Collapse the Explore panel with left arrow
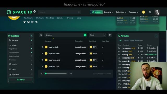 click(x=31, y=36)
